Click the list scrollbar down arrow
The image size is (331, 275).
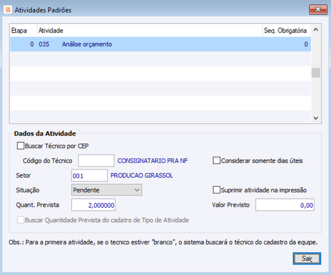316,118
